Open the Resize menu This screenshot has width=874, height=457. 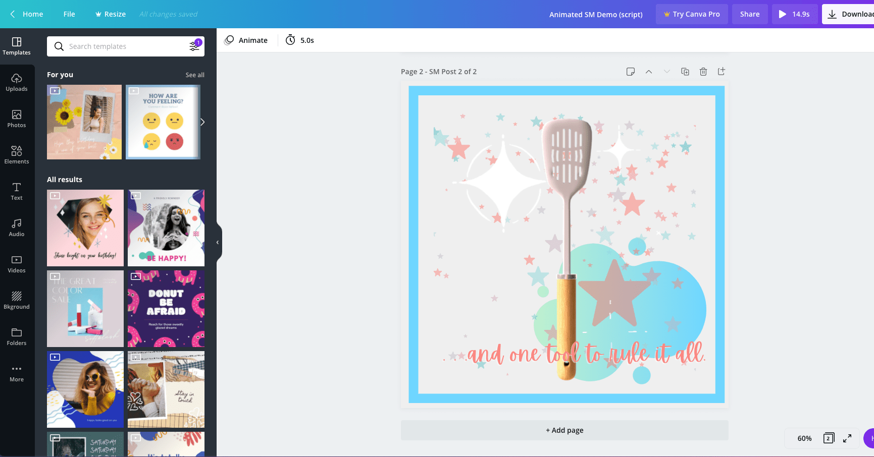tap(110, 14)
